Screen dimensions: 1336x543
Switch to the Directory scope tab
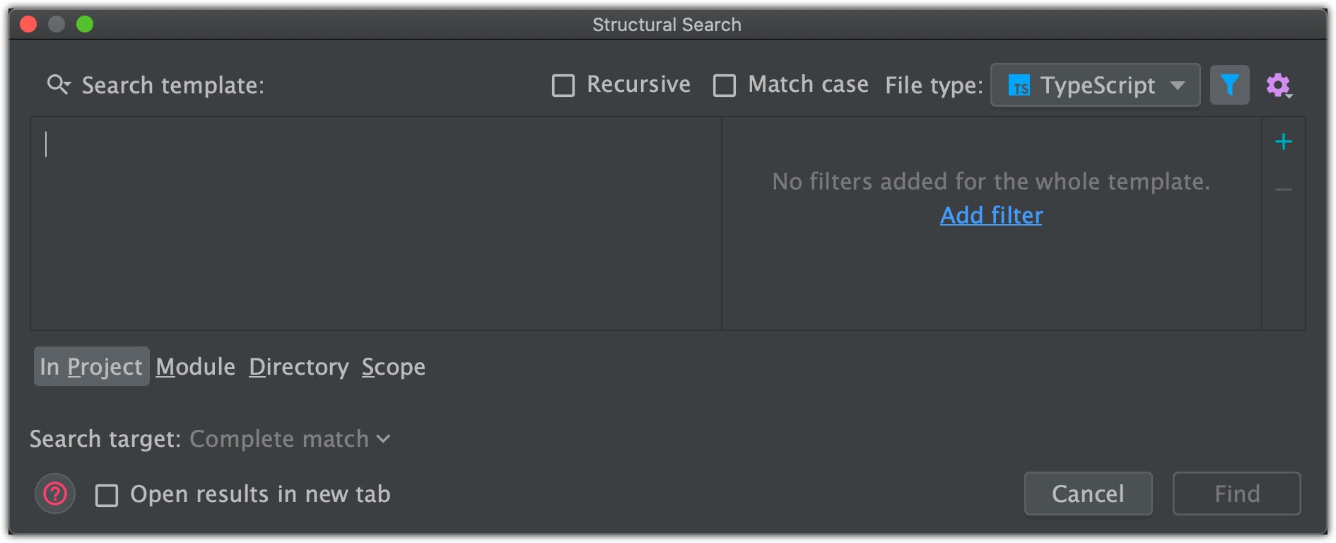point(298,366)
